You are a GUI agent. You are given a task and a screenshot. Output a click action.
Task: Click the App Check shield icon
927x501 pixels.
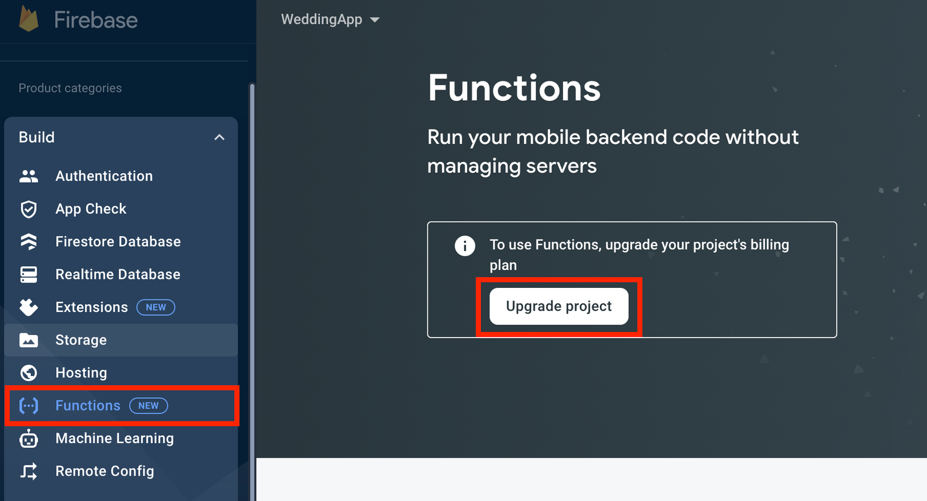click(28, 209)
